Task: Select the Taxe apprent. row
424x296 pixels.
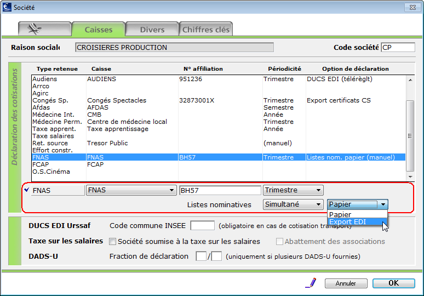Action: (219, 129)
